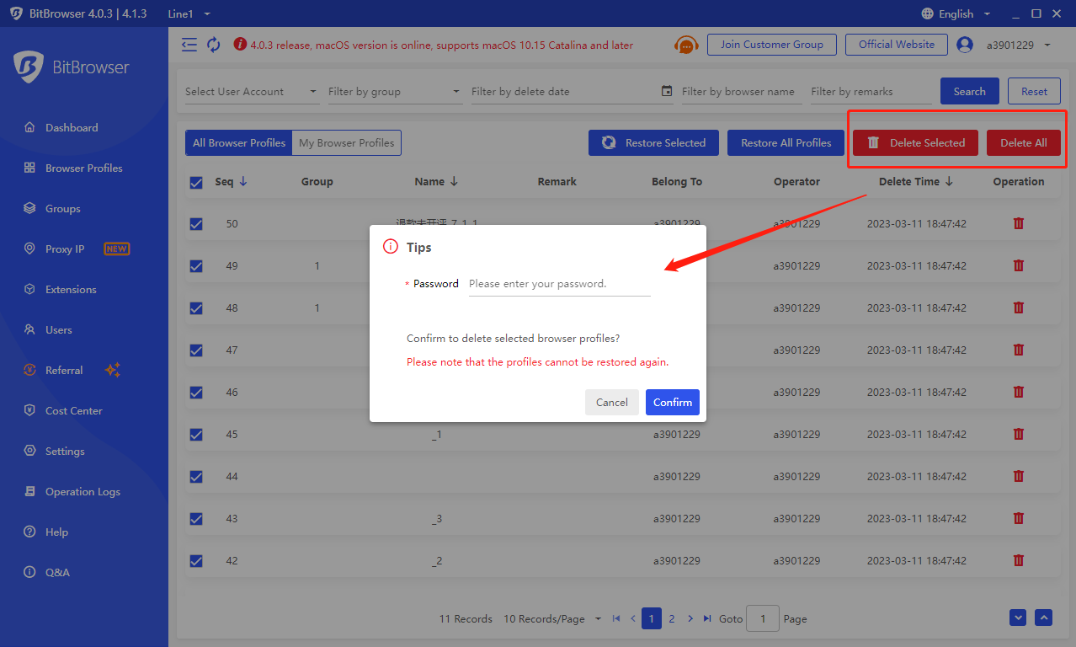Uncheck the checkbox for row 45
1076x647 pixels.
coord(196,435)
